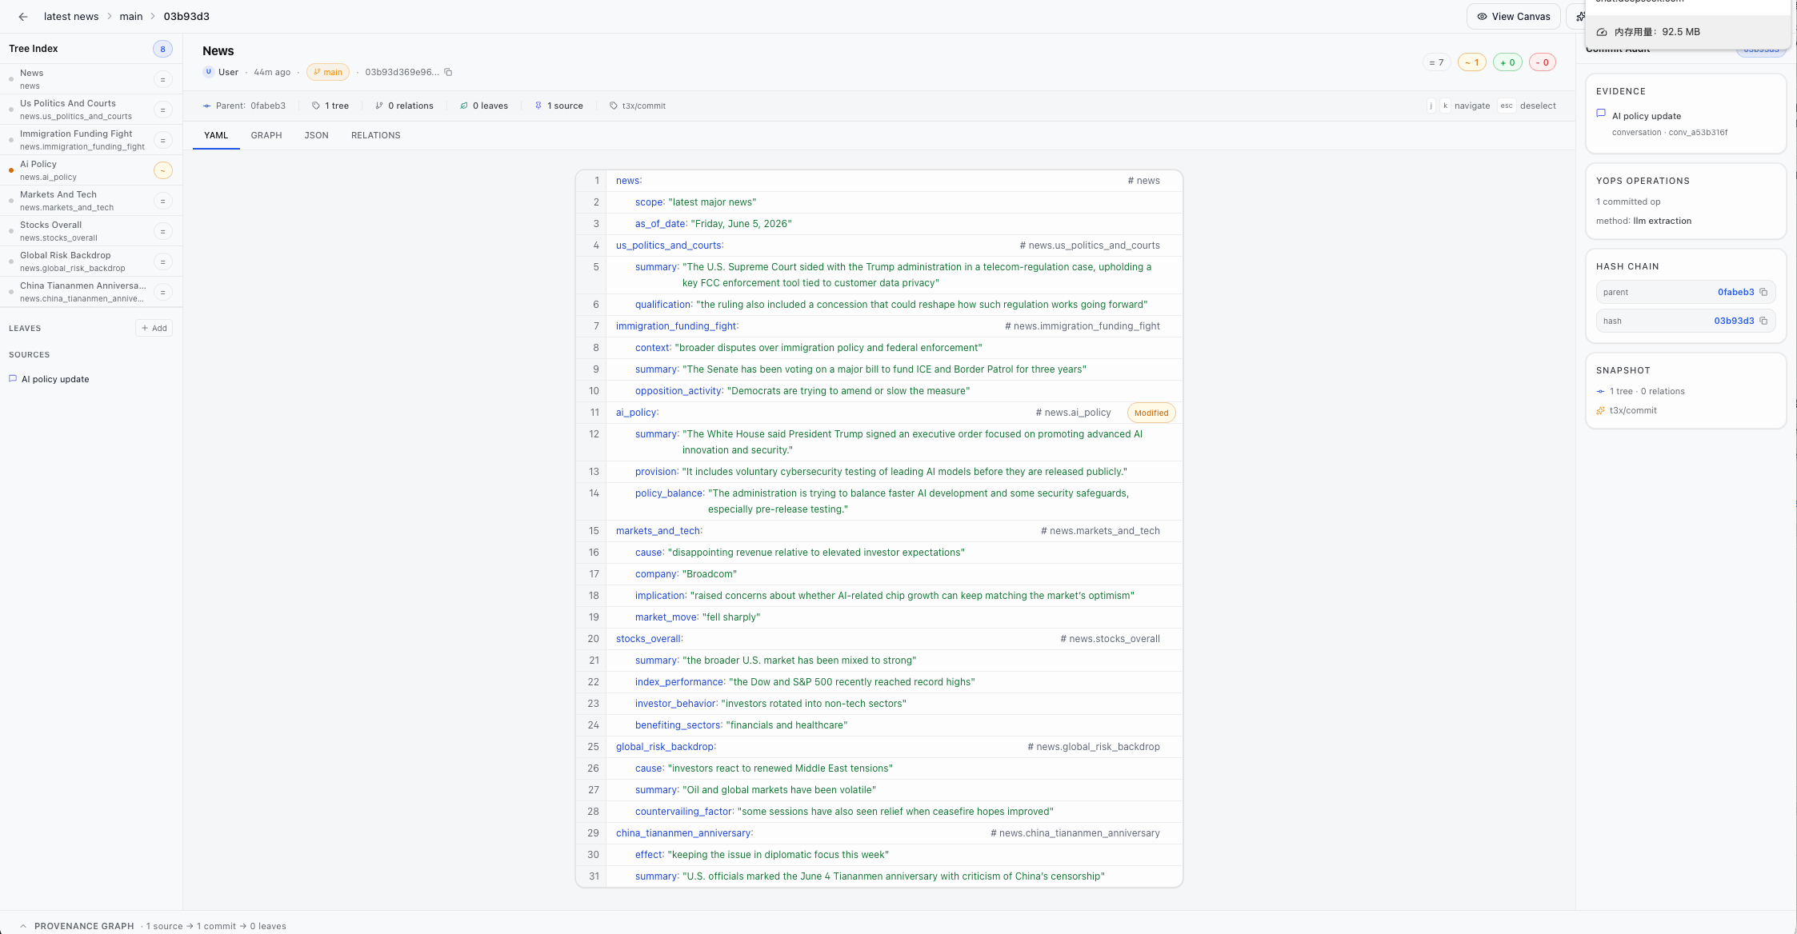
Task: Go back using the left arrow
Action: [x=23, y=17]
